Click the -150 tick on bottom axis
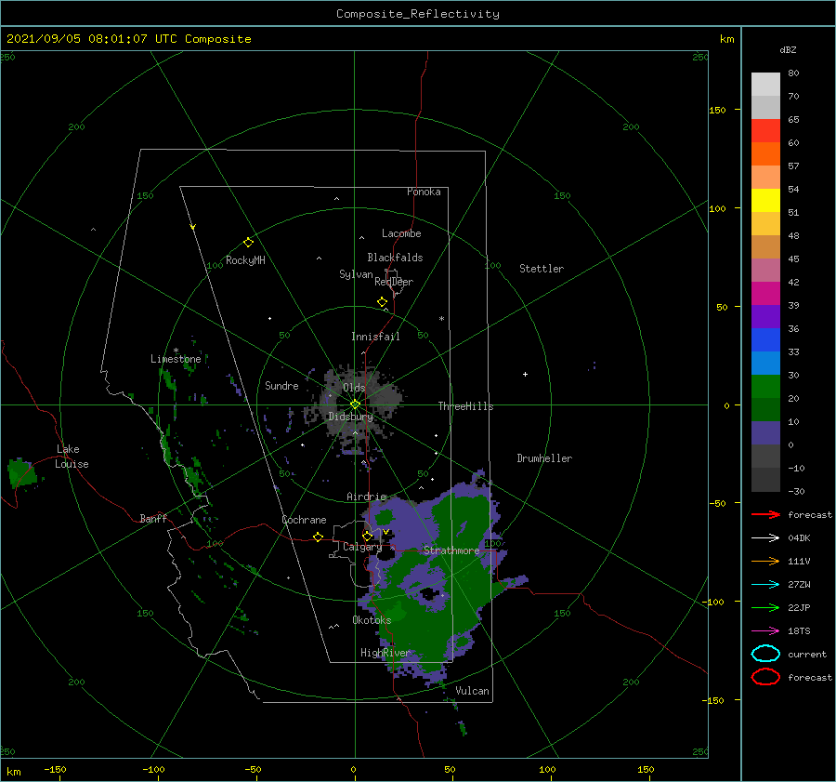The image size is (836, 782). coord(55,769)
